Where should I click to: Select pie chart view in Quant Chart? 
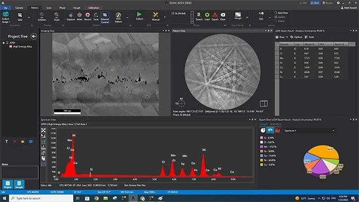click(263, 130)
